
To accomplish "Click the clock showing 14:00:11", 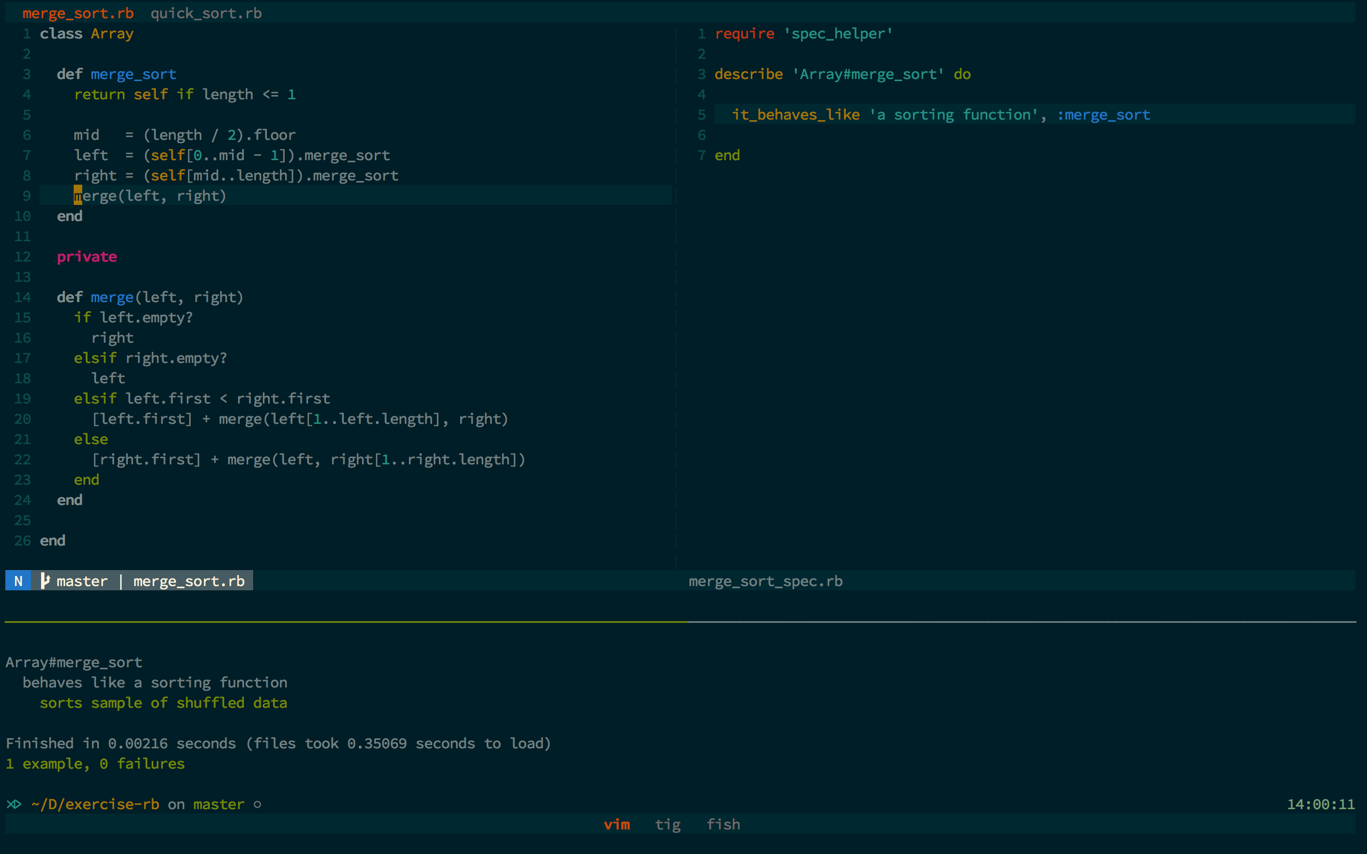I will pos(1320,804).
